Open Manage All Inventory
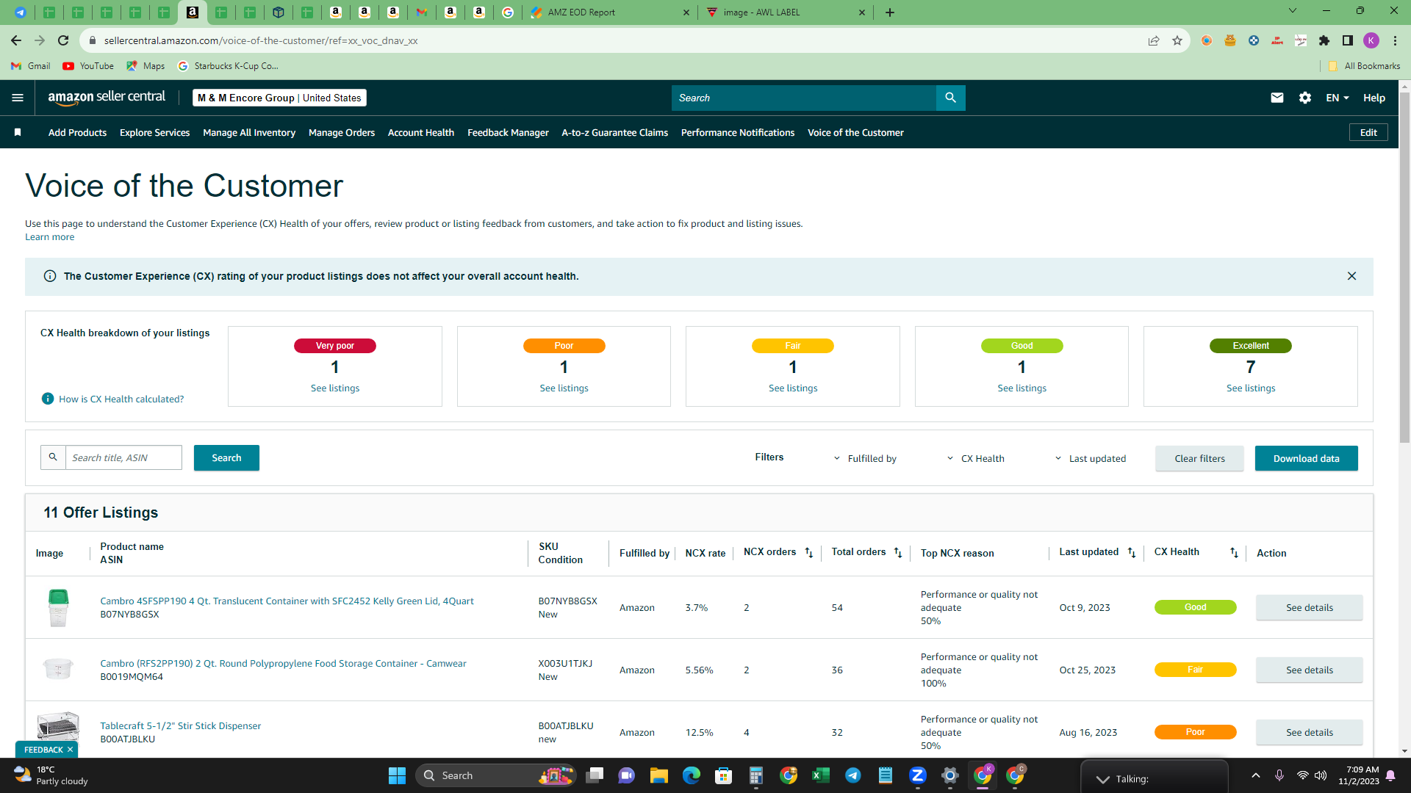This screenshot has height=793, width=1411. click(249, 132)
